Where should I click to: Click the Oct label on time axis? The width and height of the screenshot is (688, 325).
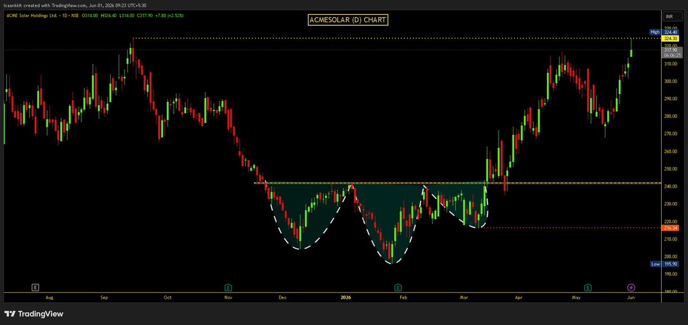click(167, 298)
